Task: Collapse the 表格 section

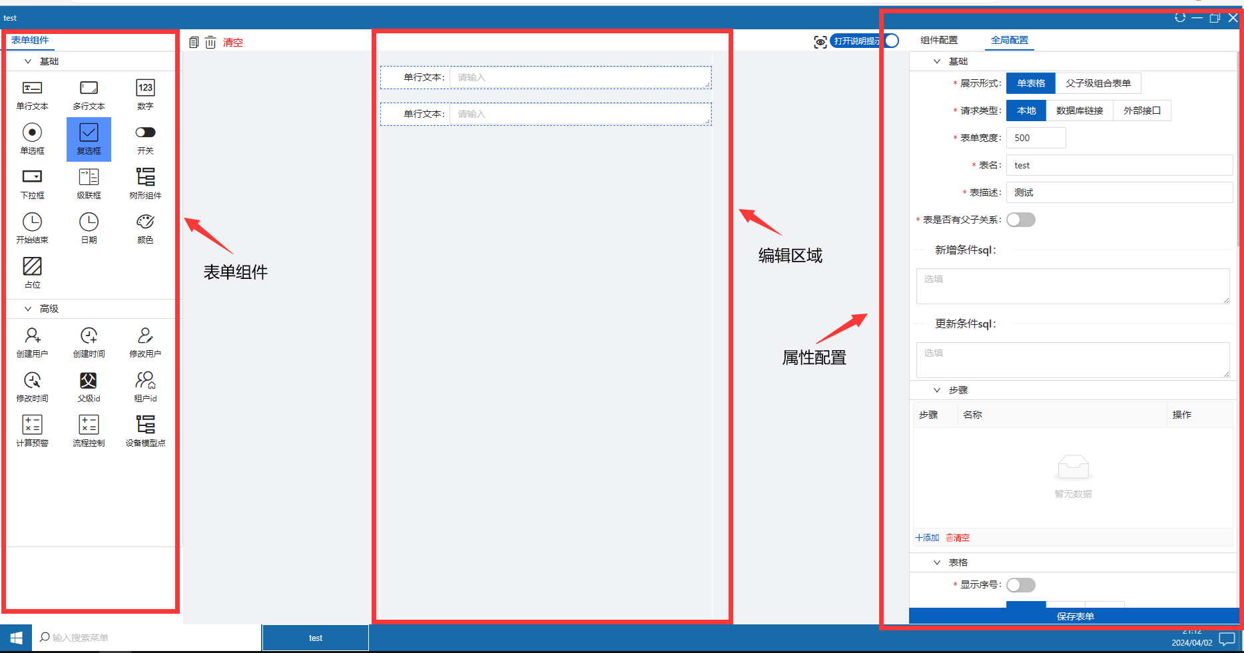Action: click(x=937, y=562)
